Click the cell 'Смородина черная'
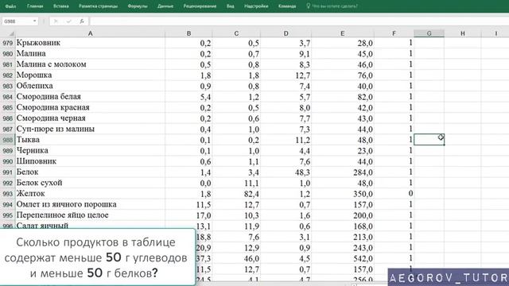 (90, 118)
